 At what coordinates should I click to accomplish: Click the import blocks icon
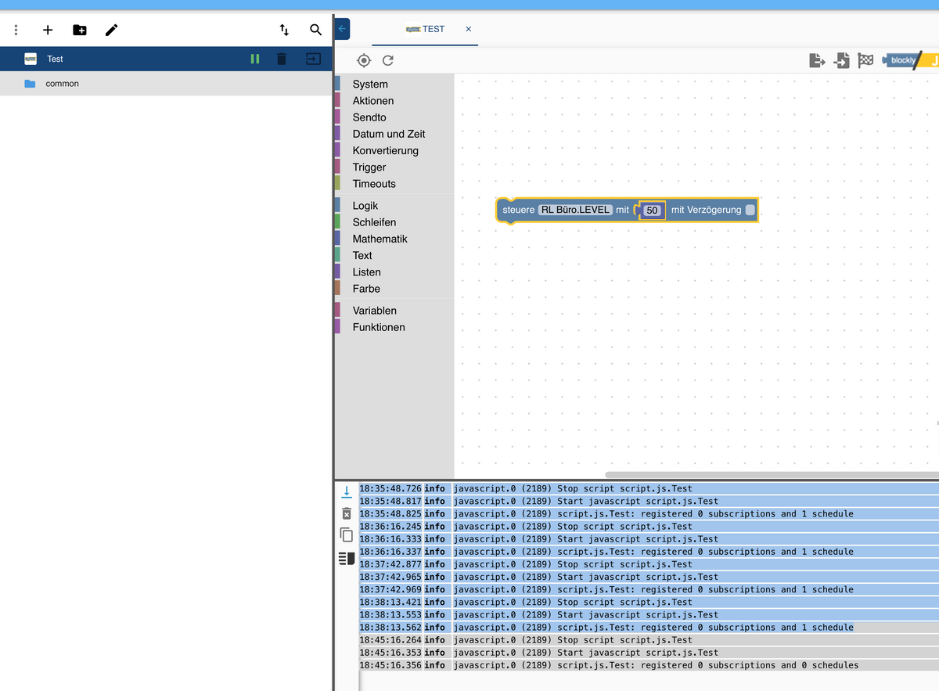coord(841,60)
